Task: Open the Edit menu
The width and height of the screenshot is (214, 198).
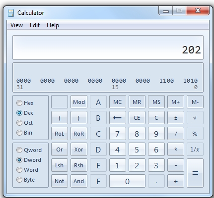Action: [x=35, y=25]
